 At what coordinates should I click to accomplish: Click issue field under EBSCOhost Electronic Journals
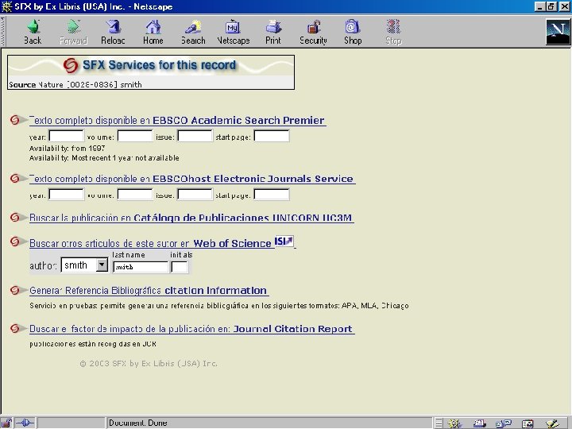195,195
